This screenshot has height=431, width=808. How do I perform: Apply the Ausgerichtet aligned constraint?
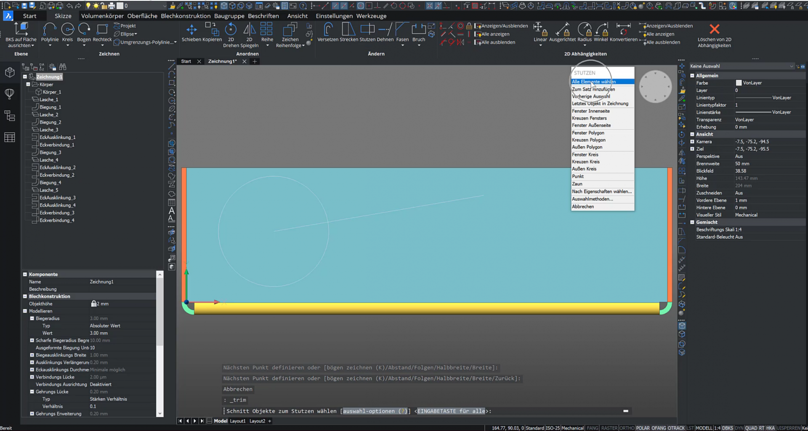coord(562,33)
